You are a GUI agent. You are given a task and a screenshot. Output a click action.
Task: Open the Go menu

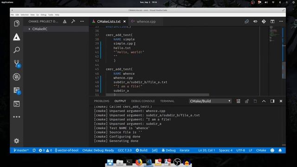[38, 15]
